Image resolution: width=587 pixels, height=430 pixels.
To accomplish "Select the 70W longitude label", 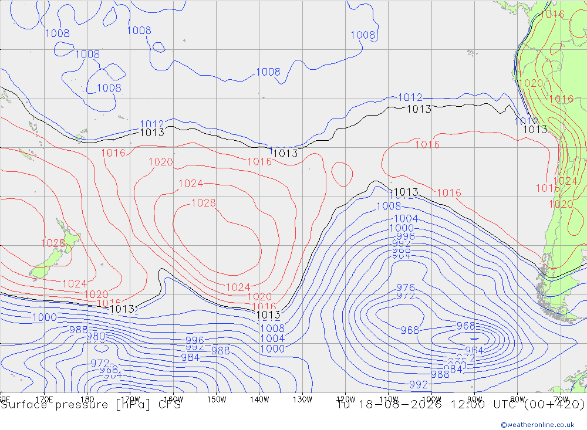I will click(x=561, y=399).
